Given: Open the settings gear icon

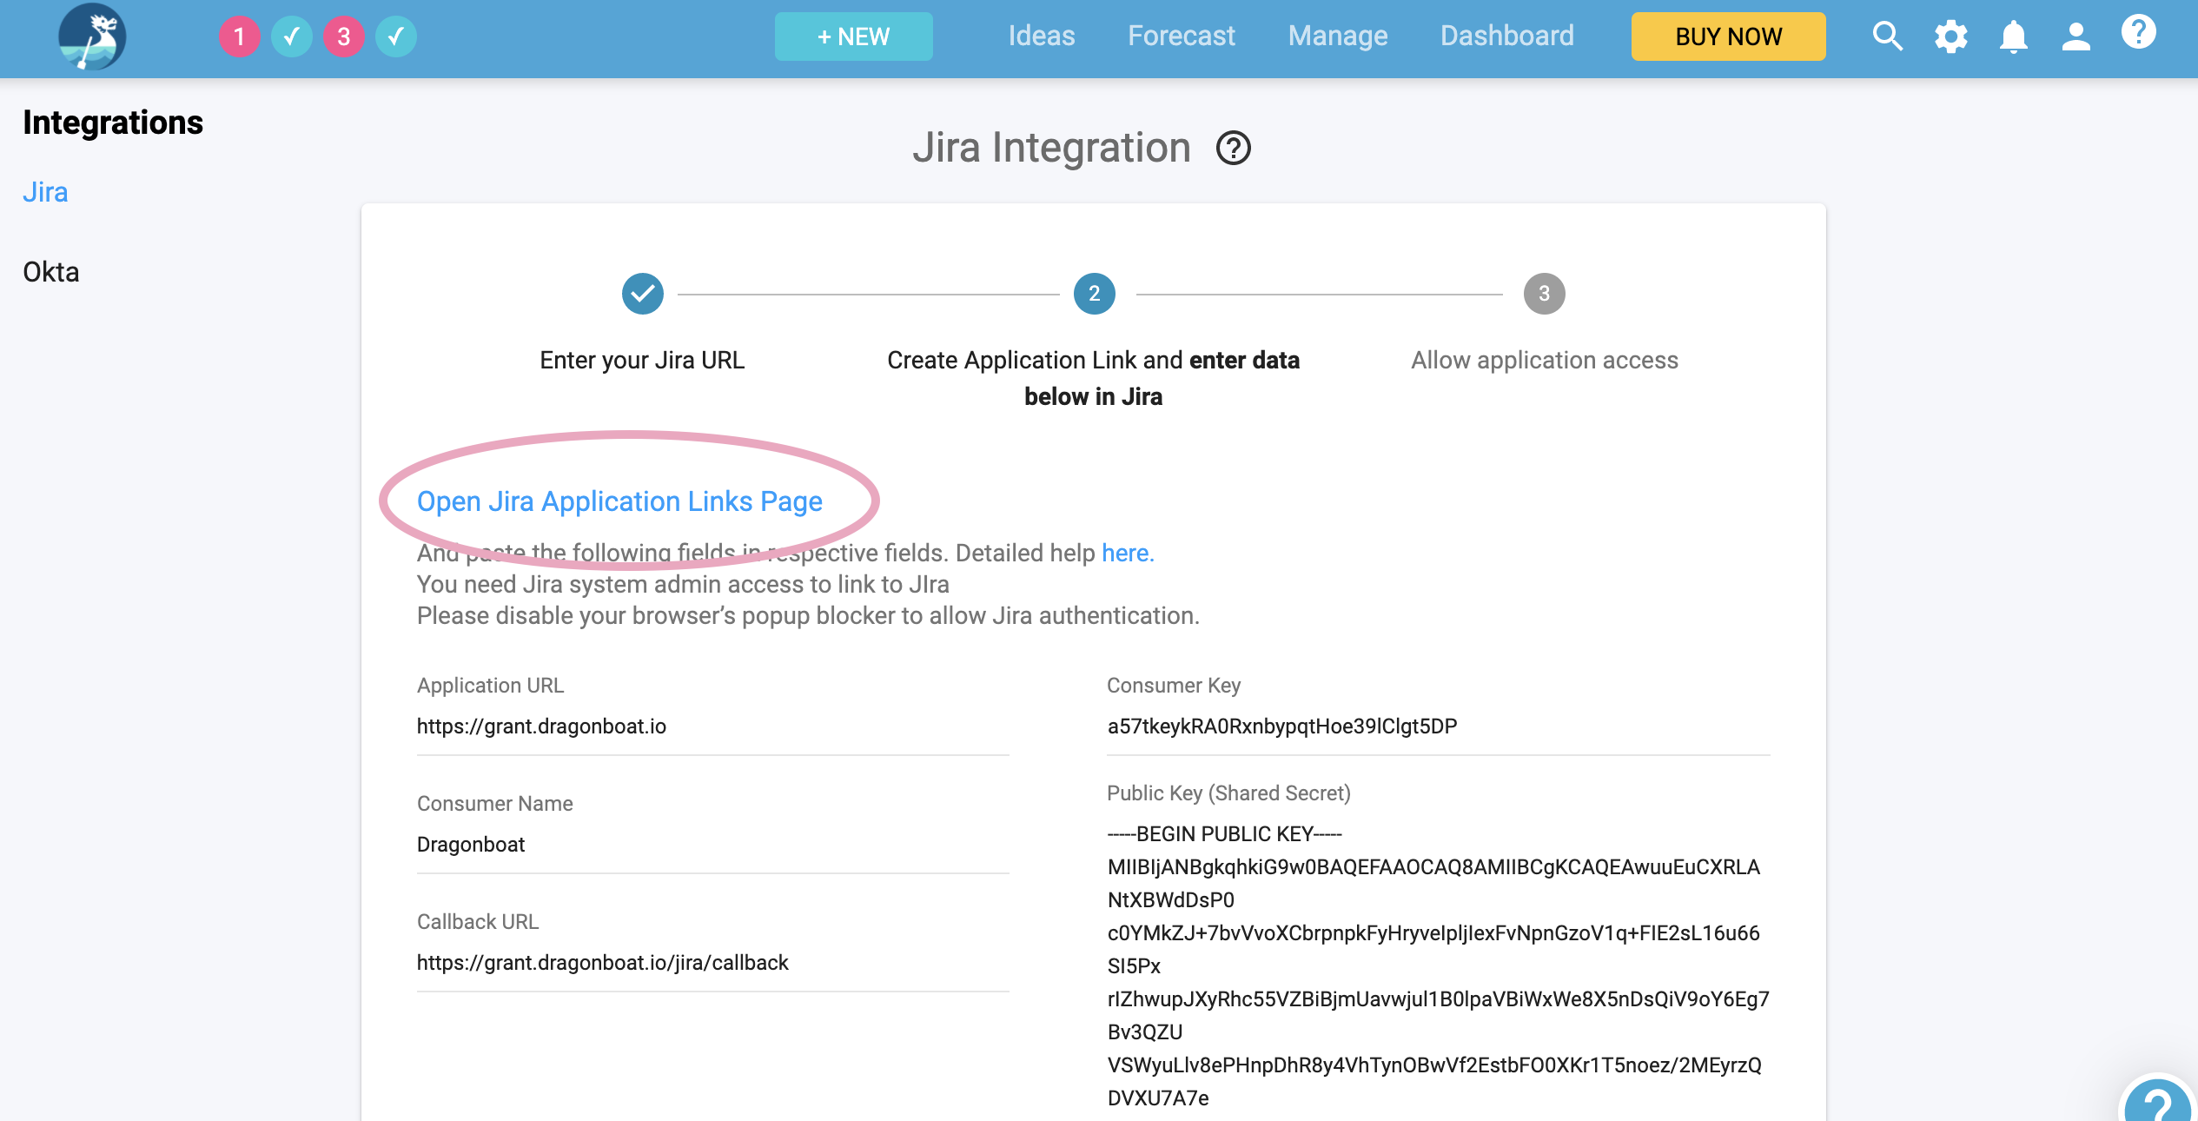Looking at the screenshot, I should point(1950,36).
